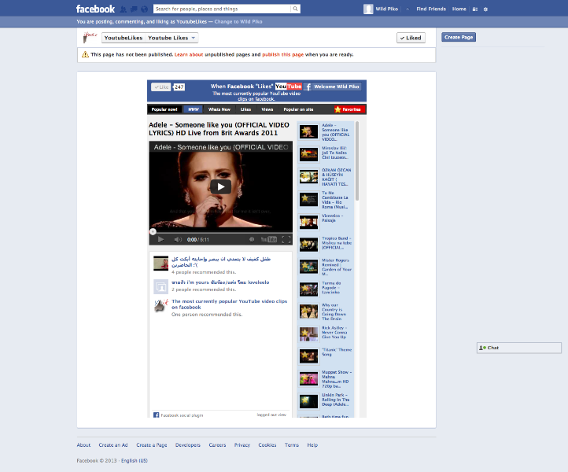Image resolution: width=568 pixels, height=472 pixels.
Task: Click the YoutubeLikes page name button
Action: coord(124,38)
